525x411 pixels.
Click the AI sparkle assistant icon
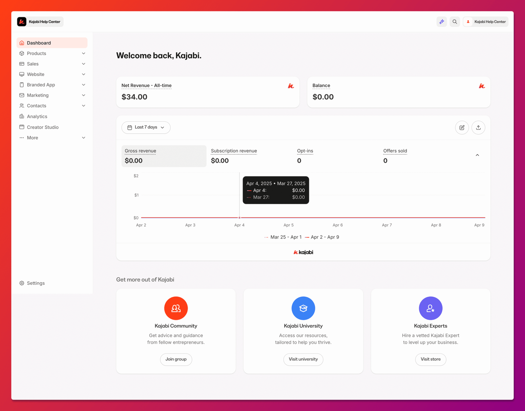click(442, 22)
